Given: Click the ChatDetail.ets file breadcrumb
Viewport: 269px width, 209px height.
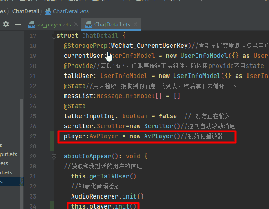Looking at the screenshot, I should click(x=71, y=11).
